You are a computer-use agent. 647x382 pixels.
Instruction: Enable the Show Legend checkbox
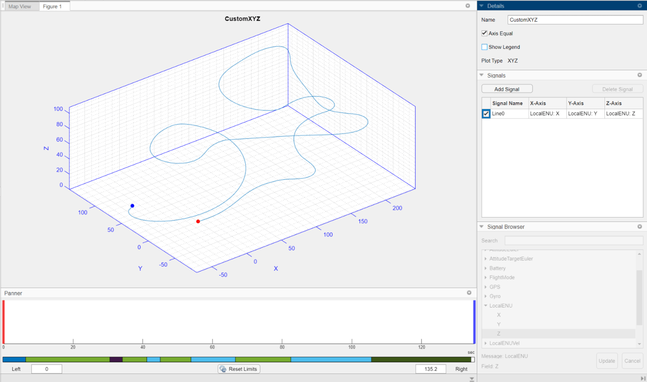tap(484, 47)
